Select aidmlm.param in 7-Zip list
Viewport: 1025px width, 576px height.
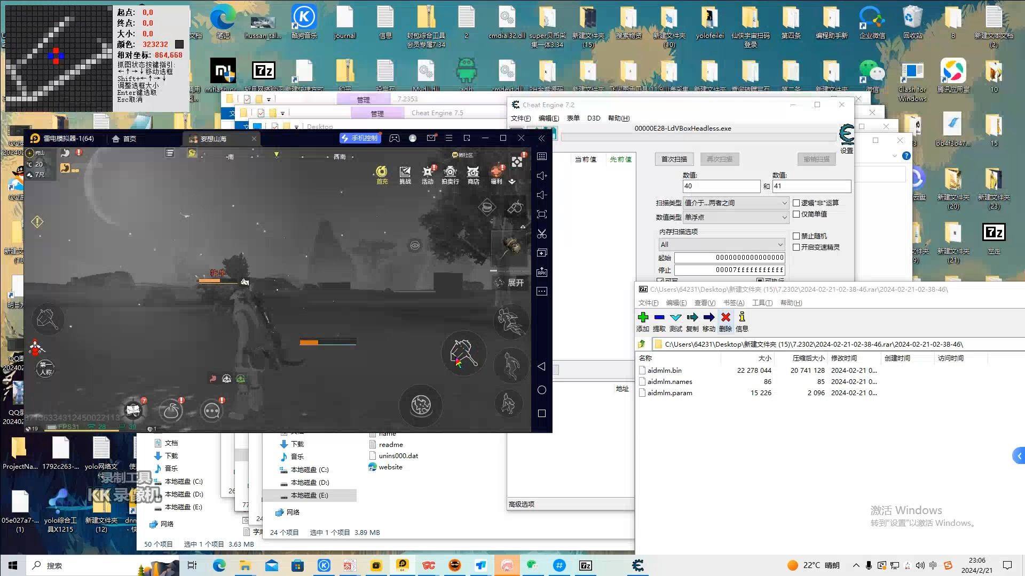(x=669, y=393)
